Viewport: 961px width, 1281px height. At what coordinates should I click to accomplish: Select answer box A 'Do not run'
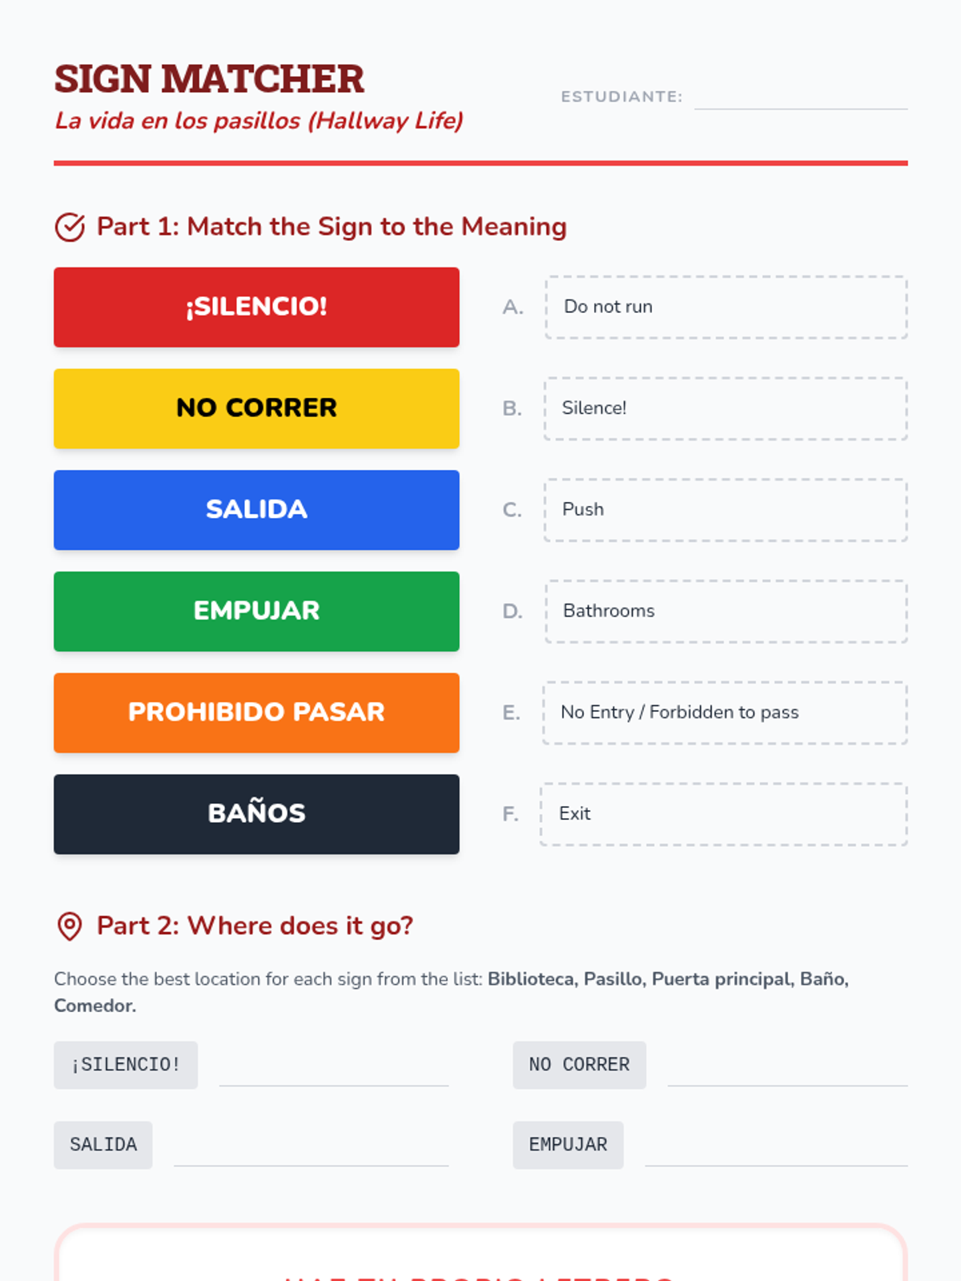pyautogui.click(x=726, y=307)
